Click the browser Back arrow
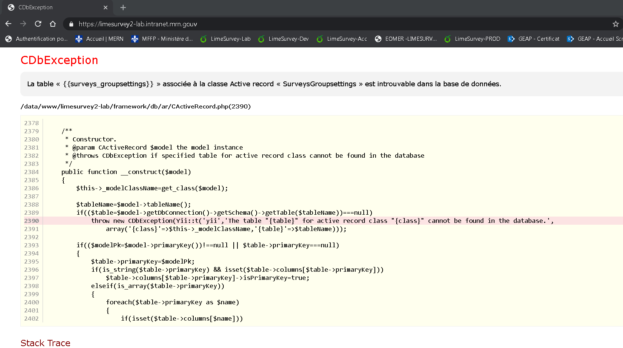The image size is (623, 348). point(9,24)
